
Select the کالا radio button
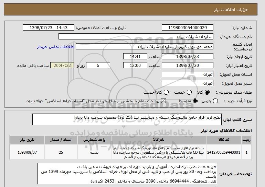click(x=207, y=92)
